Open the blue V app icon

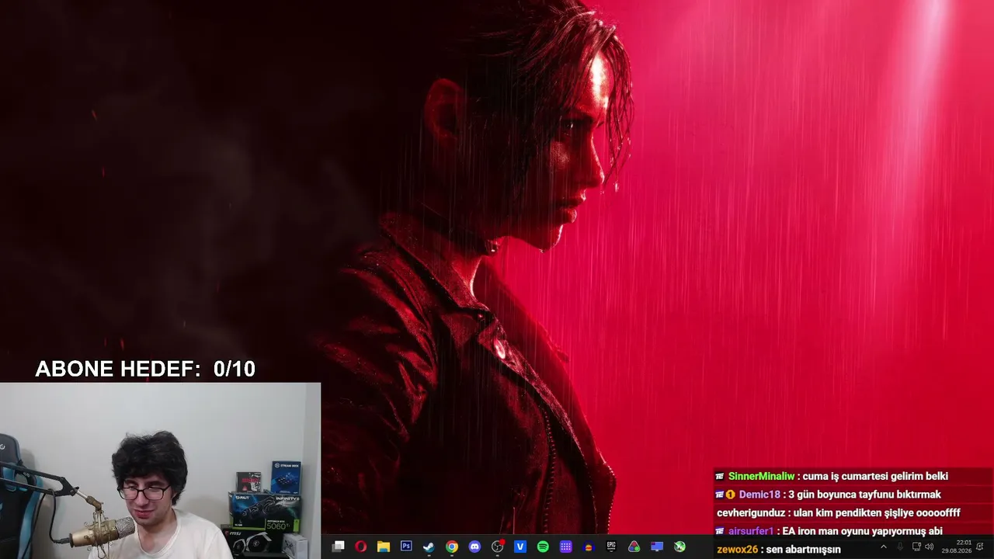click(520, 547)
